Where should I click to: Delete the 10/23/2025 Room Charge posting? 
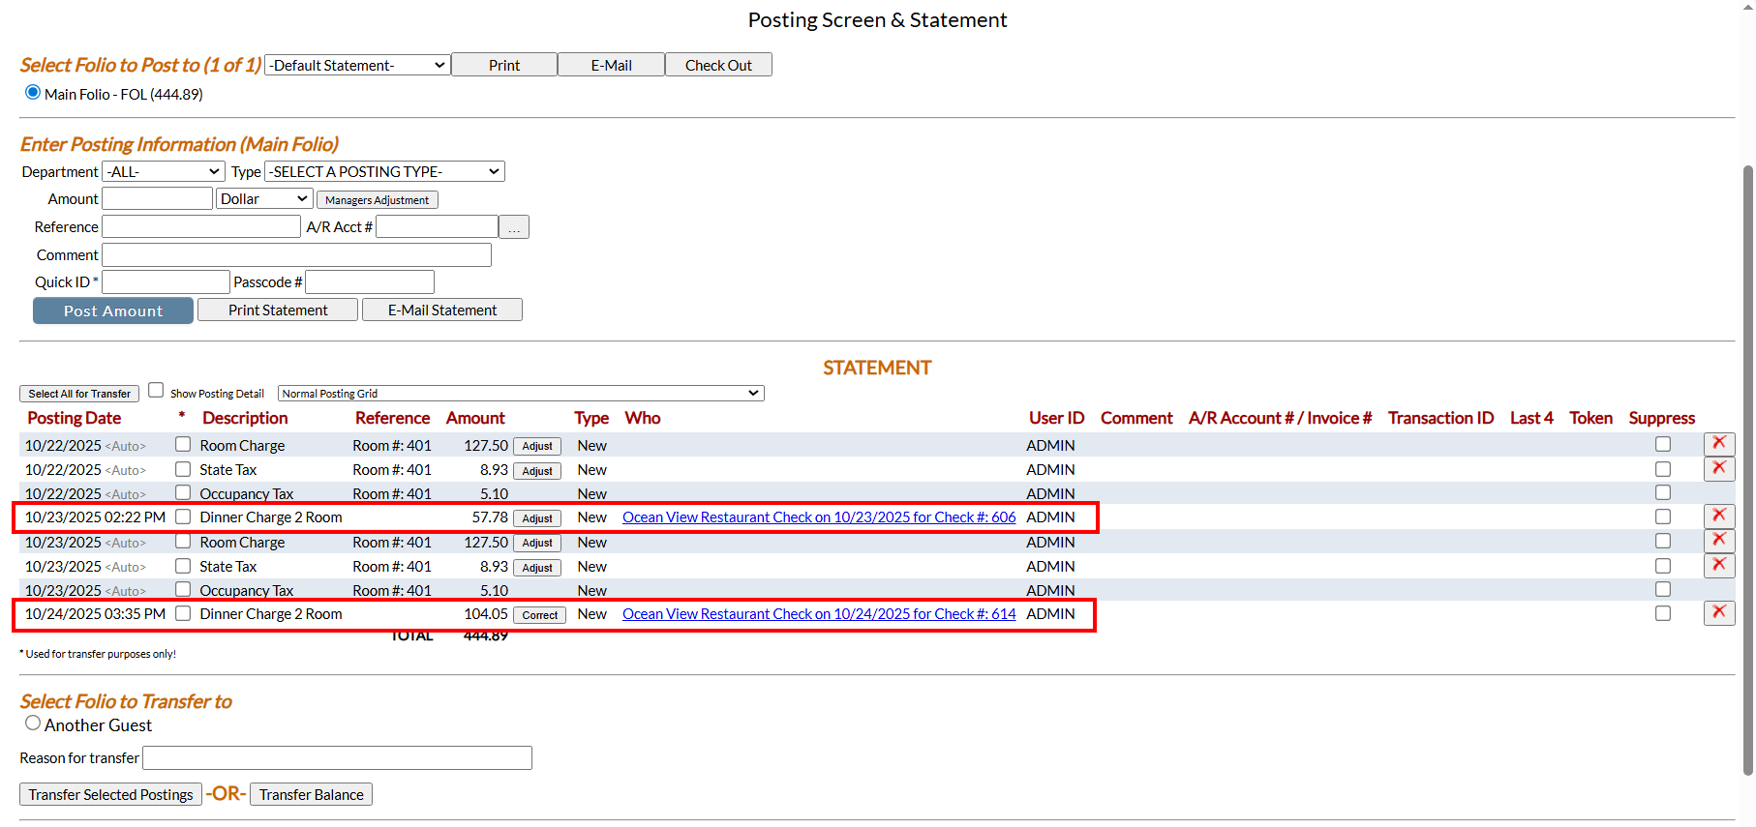[1719, 541]
